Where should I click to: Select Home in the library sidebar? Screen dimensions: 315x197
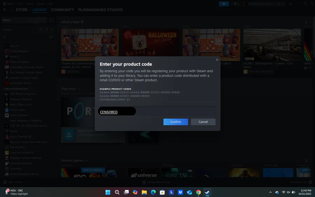[x=24, y=20]
